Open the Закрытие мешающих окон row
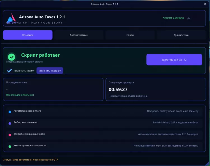Screen dimensions: 210x166 [104, 134]
